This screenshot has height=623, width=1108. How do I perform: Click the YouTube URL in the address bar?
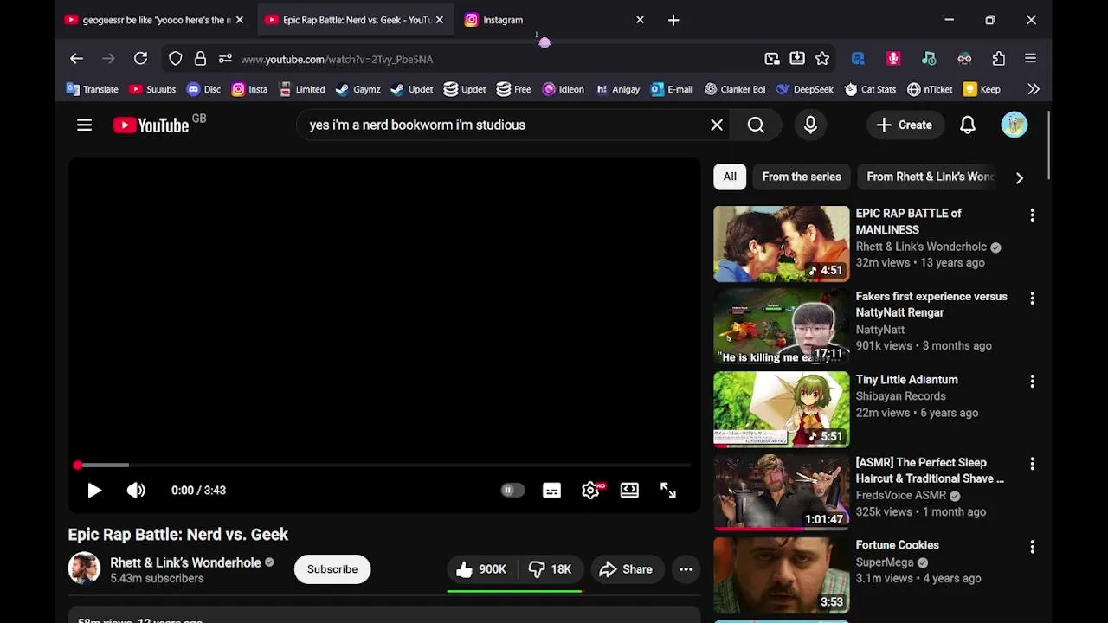(x=337, y=60)
